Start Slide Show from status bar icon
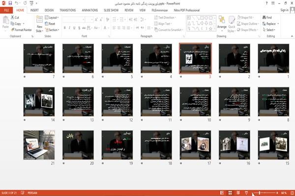 [246, 193]
